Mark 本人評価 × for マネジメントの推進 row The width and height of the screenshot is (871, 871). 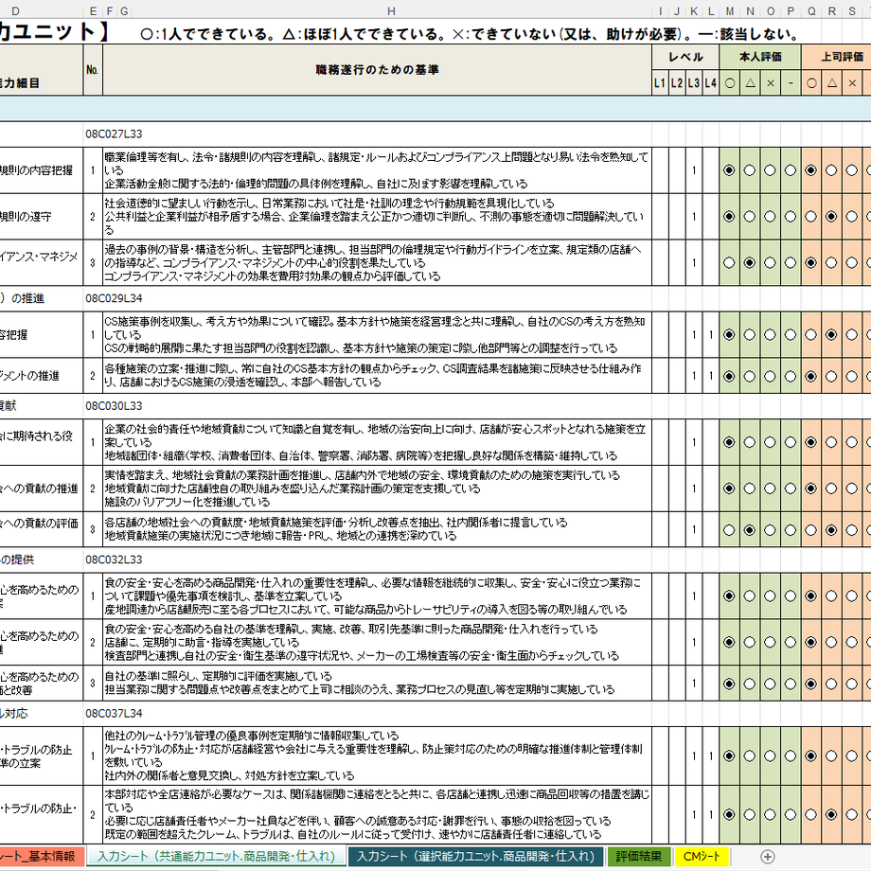click(770, 377)
